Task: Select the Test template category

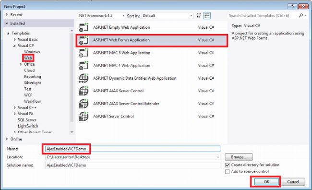Action: click(28, 89)
